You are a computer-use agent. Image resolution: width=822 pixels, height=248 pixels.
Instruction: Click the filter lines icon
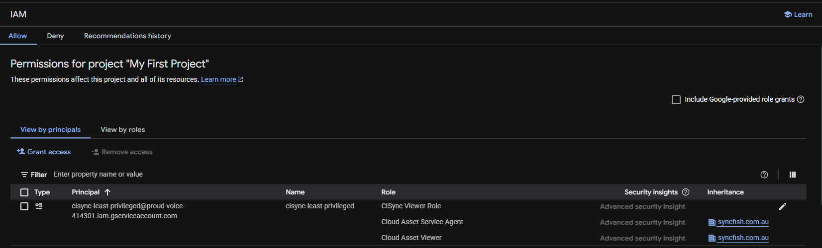[24, 175]
